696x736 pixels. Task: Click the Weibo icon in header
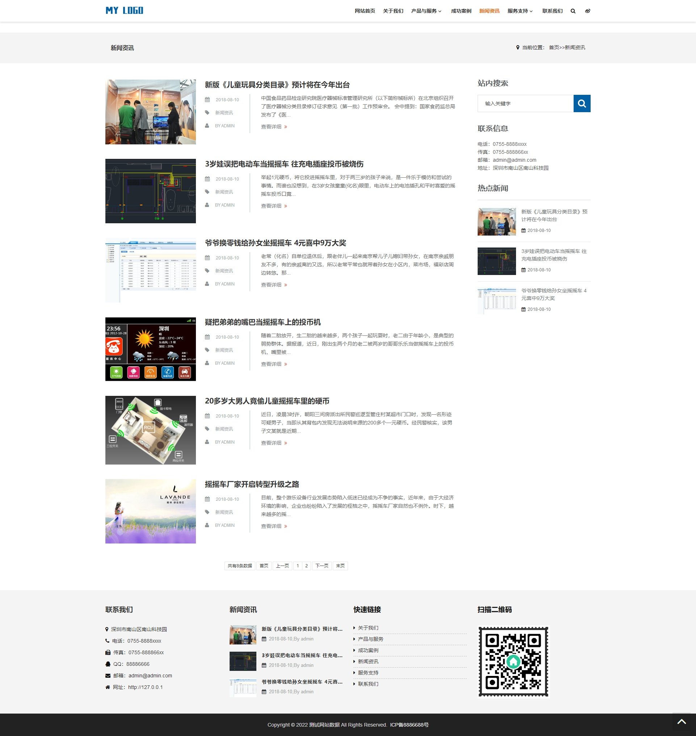587,11
